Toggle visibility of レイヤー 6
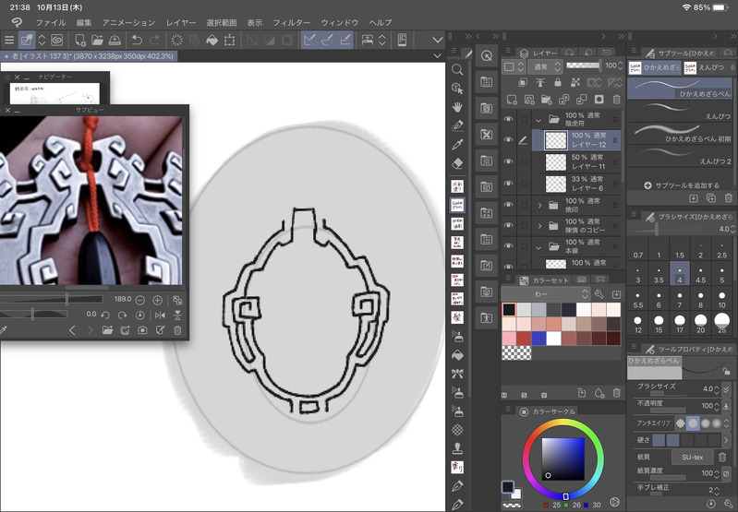This screenshot has height=512, width=738. (x=508, y=183)
